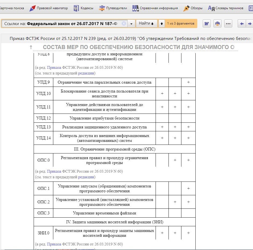Click the Обзоры pen nib icon

point(186,8)
